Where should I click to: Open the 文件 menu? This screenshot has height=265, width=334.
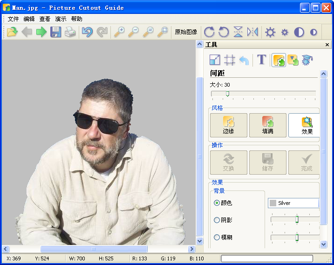[x=14, y=19]
